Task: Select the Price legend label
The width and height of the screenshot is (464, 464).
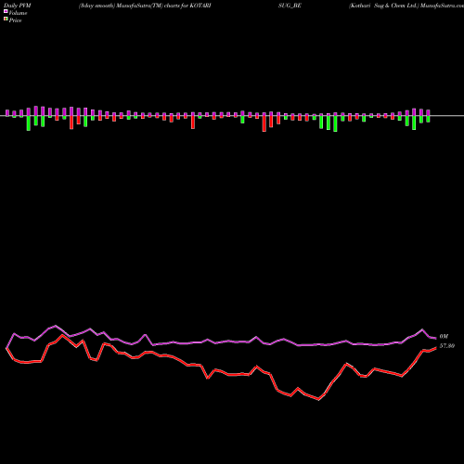Action: pos(15,20)
